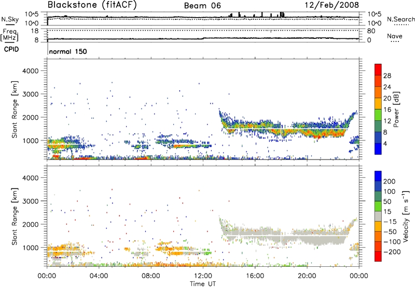Click the '12:00' time tick label
This screenshot has width=415, height=287.
(x=203, y=276)
